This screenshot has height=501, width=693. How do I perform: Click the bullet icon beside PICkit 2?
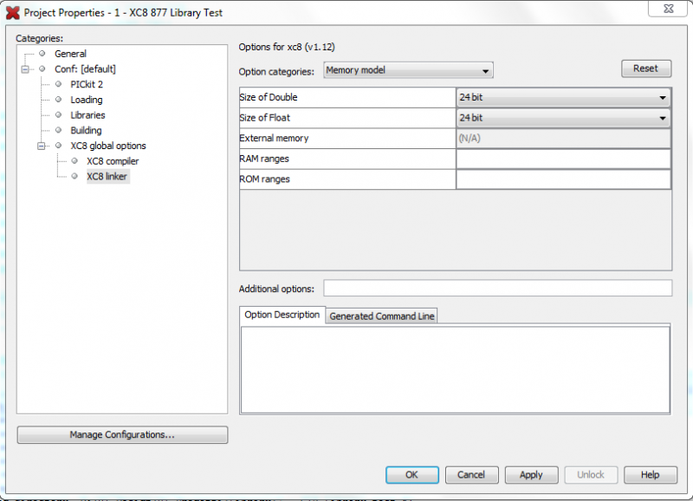coord(58,84)
